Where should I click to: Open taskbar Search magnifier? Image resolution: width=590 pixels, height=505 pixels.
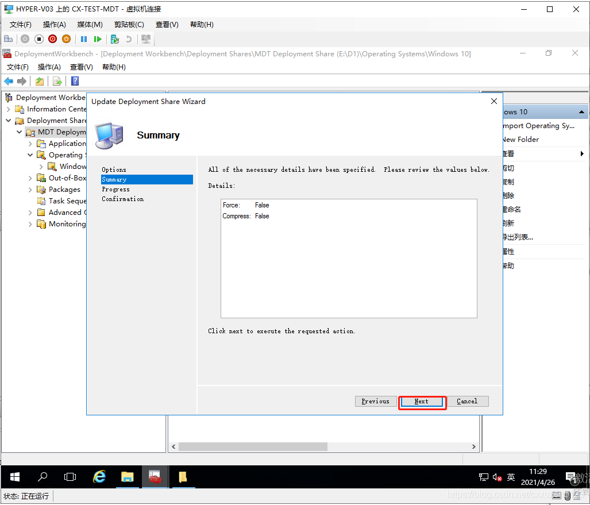coord(43,477)
